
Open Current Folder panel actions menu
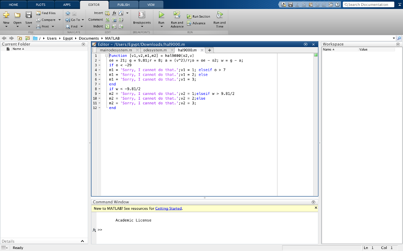83,44
